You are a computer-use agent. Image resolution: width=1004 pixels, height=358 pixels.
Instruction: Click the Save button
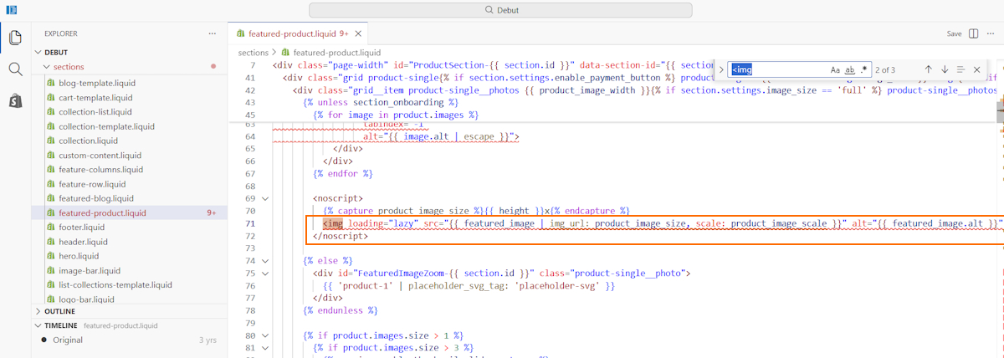(954, 33)
